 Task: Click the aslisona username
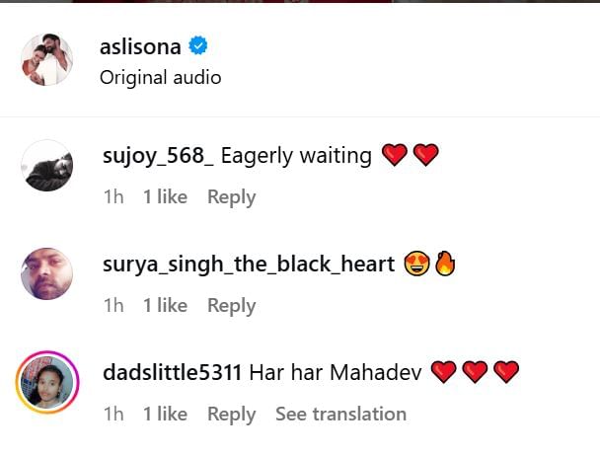[x=140, y=47]
